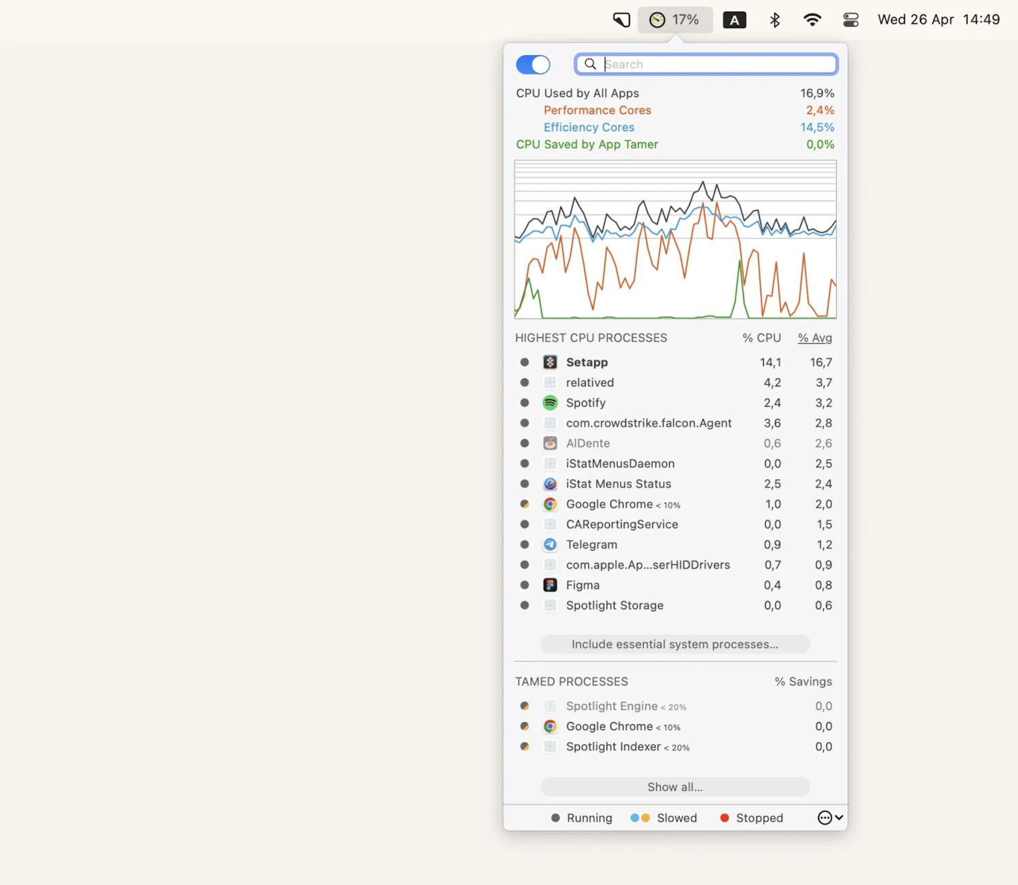Screen dimensions: 1018x885
Task: Select com.apple.Ap...serHIDDrivers process name
Action: (x=648, y=565)
